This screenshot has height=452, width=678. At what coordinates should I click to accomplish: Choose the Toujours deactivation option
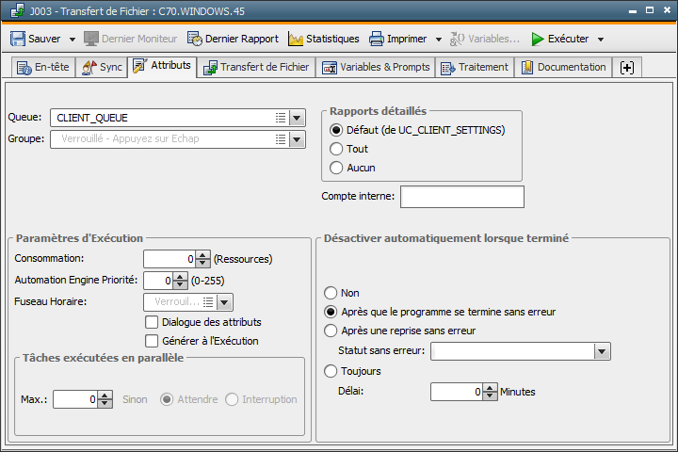tap(331, 371)
